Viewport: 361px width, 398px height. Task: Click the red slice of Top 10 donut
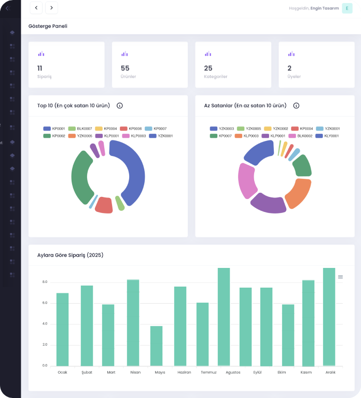click(104, 205)
